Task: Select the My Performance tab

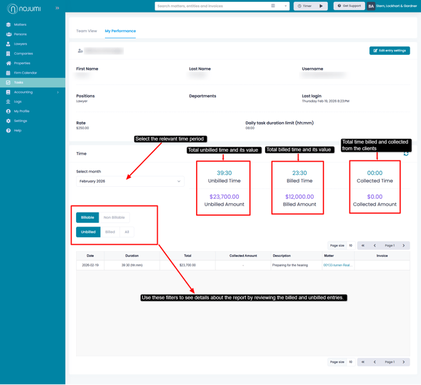Action: (120, 31)
